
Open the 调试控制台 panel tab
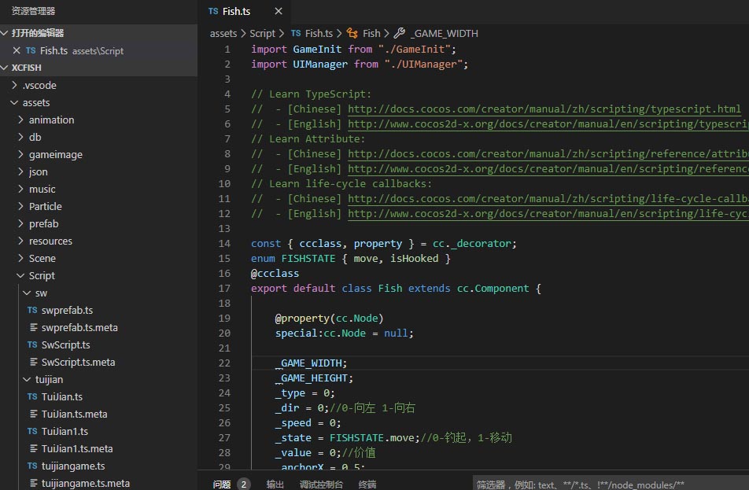[x=321, y=484]
